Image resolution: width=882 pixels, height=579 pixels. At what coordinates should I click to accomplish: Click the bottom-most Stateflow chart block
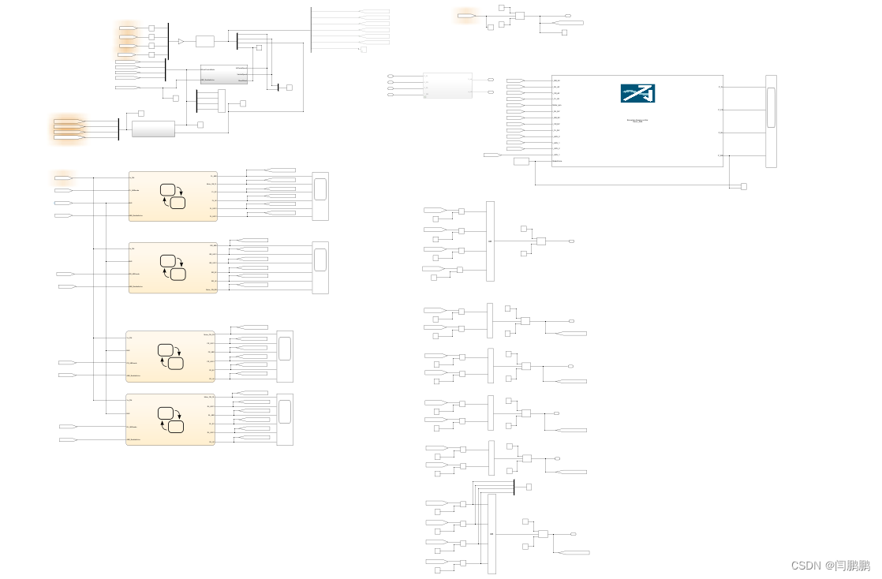(x=169, y=418)
